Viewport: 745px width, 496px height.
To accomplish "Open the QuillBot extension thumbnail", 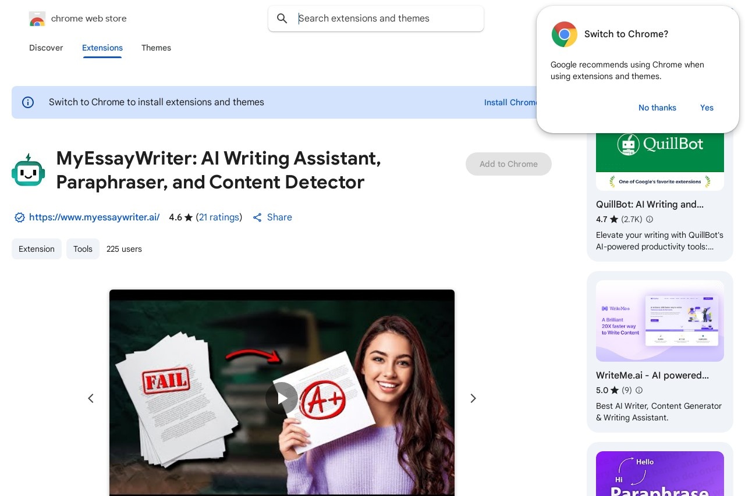I will (x=660, y=162).
